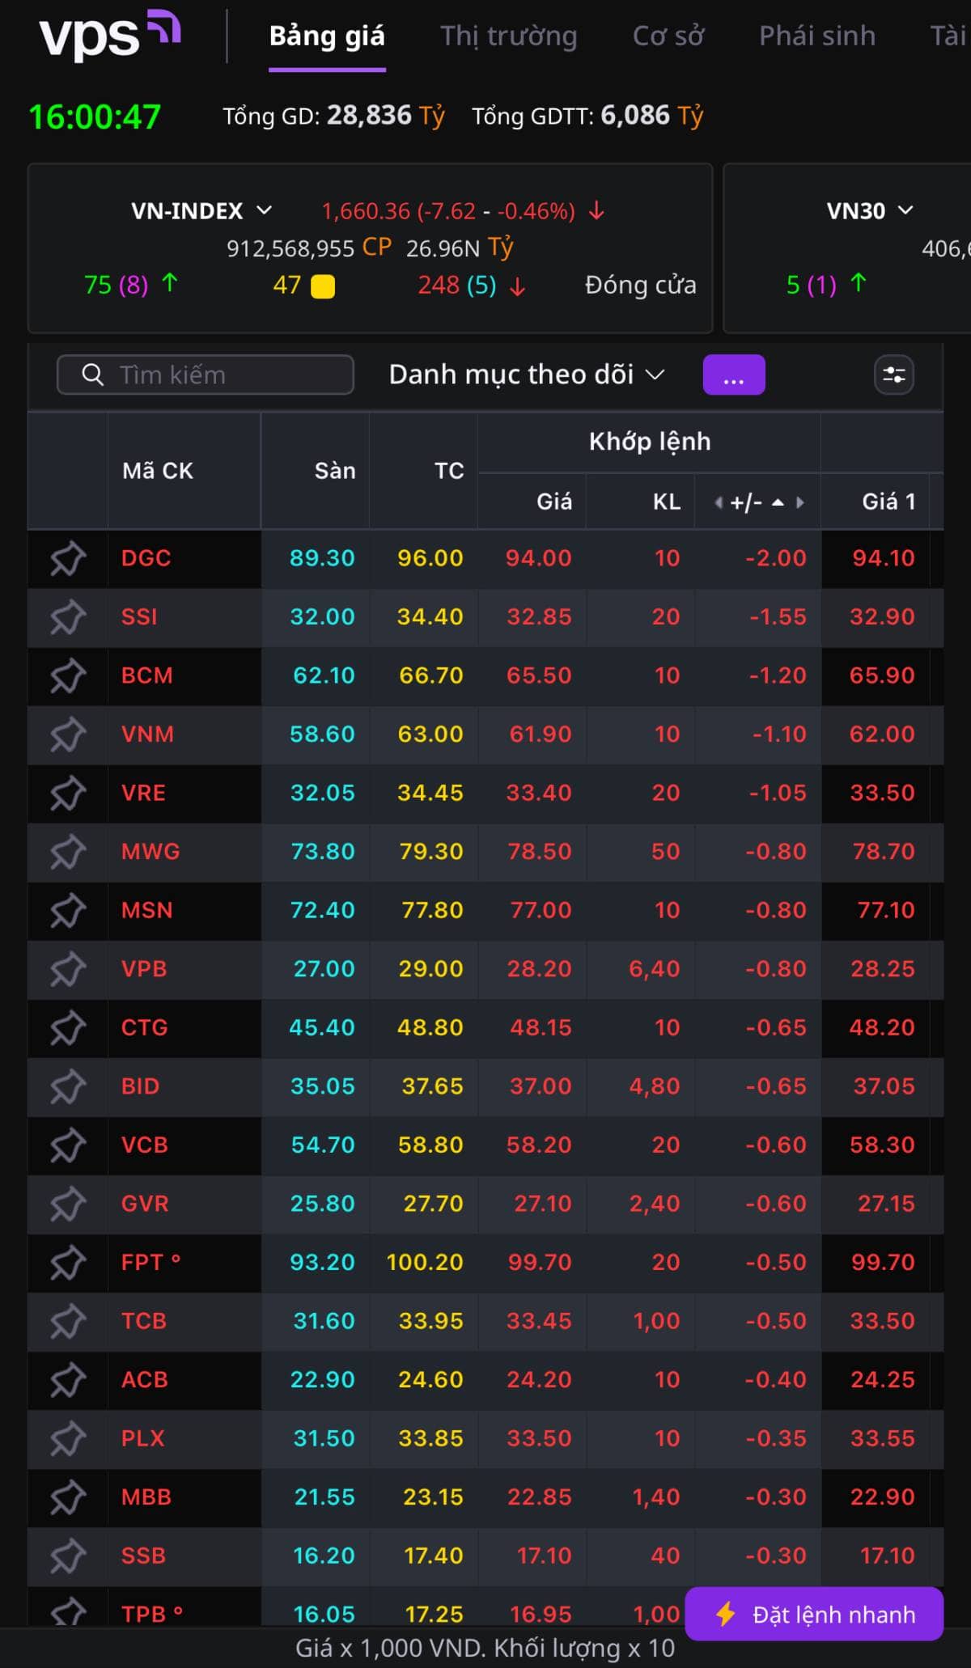Click the pin icon on the FPT row
The image size is (971, 1668).
(68, 1263)
